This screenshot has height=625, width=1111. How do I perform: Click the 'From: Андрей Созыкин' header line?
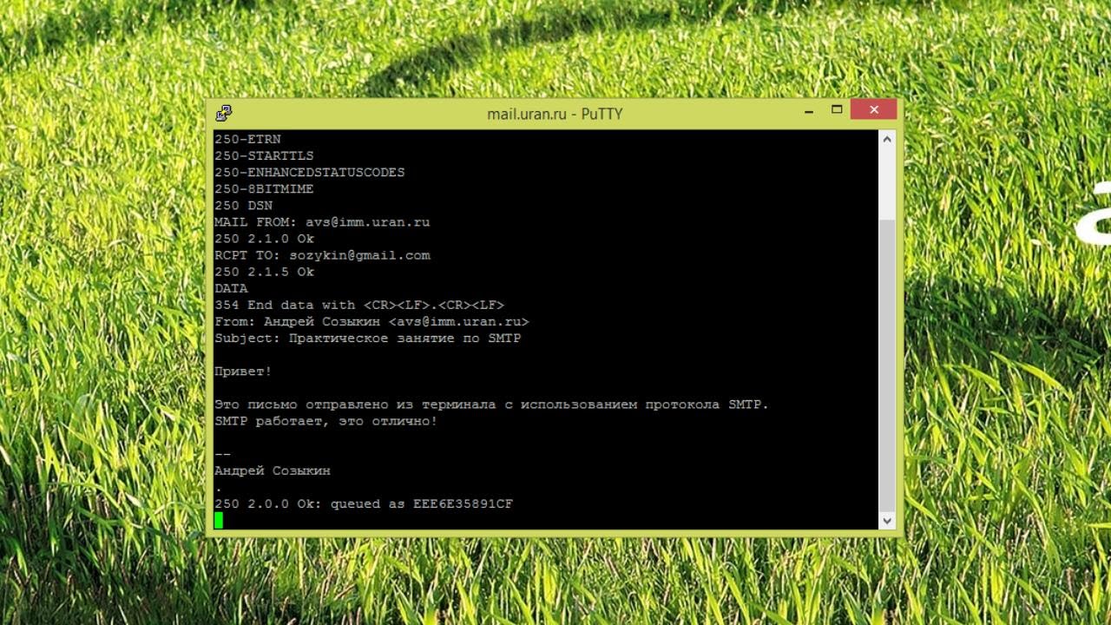tap(371, 321)
